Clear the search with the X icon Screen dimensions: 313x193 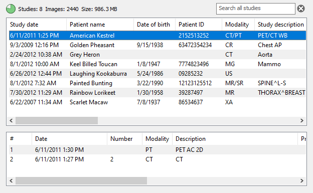[301, 9]
